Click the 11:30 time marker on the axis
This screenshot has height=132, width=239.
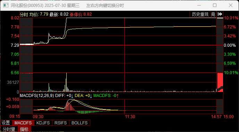tap(130, 117)
